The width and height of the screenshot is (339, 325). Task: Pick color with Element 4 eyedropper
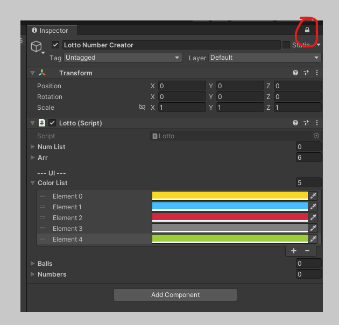point(313,239)
